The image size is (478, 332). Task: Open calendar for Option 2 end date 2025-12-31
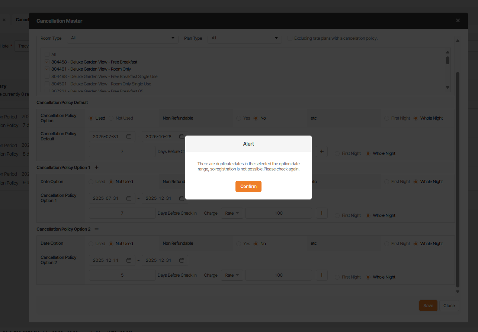tap(182, 260)
